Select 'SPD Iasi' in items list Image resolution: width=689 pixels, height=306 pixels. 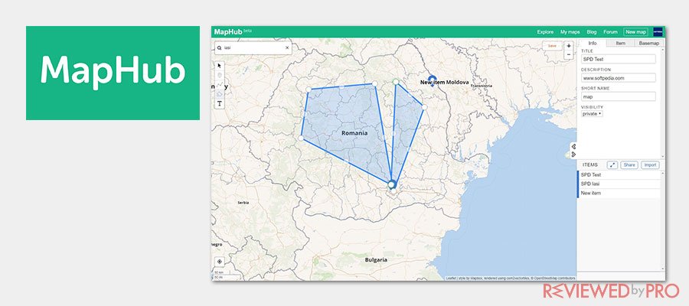click(619, 184)
